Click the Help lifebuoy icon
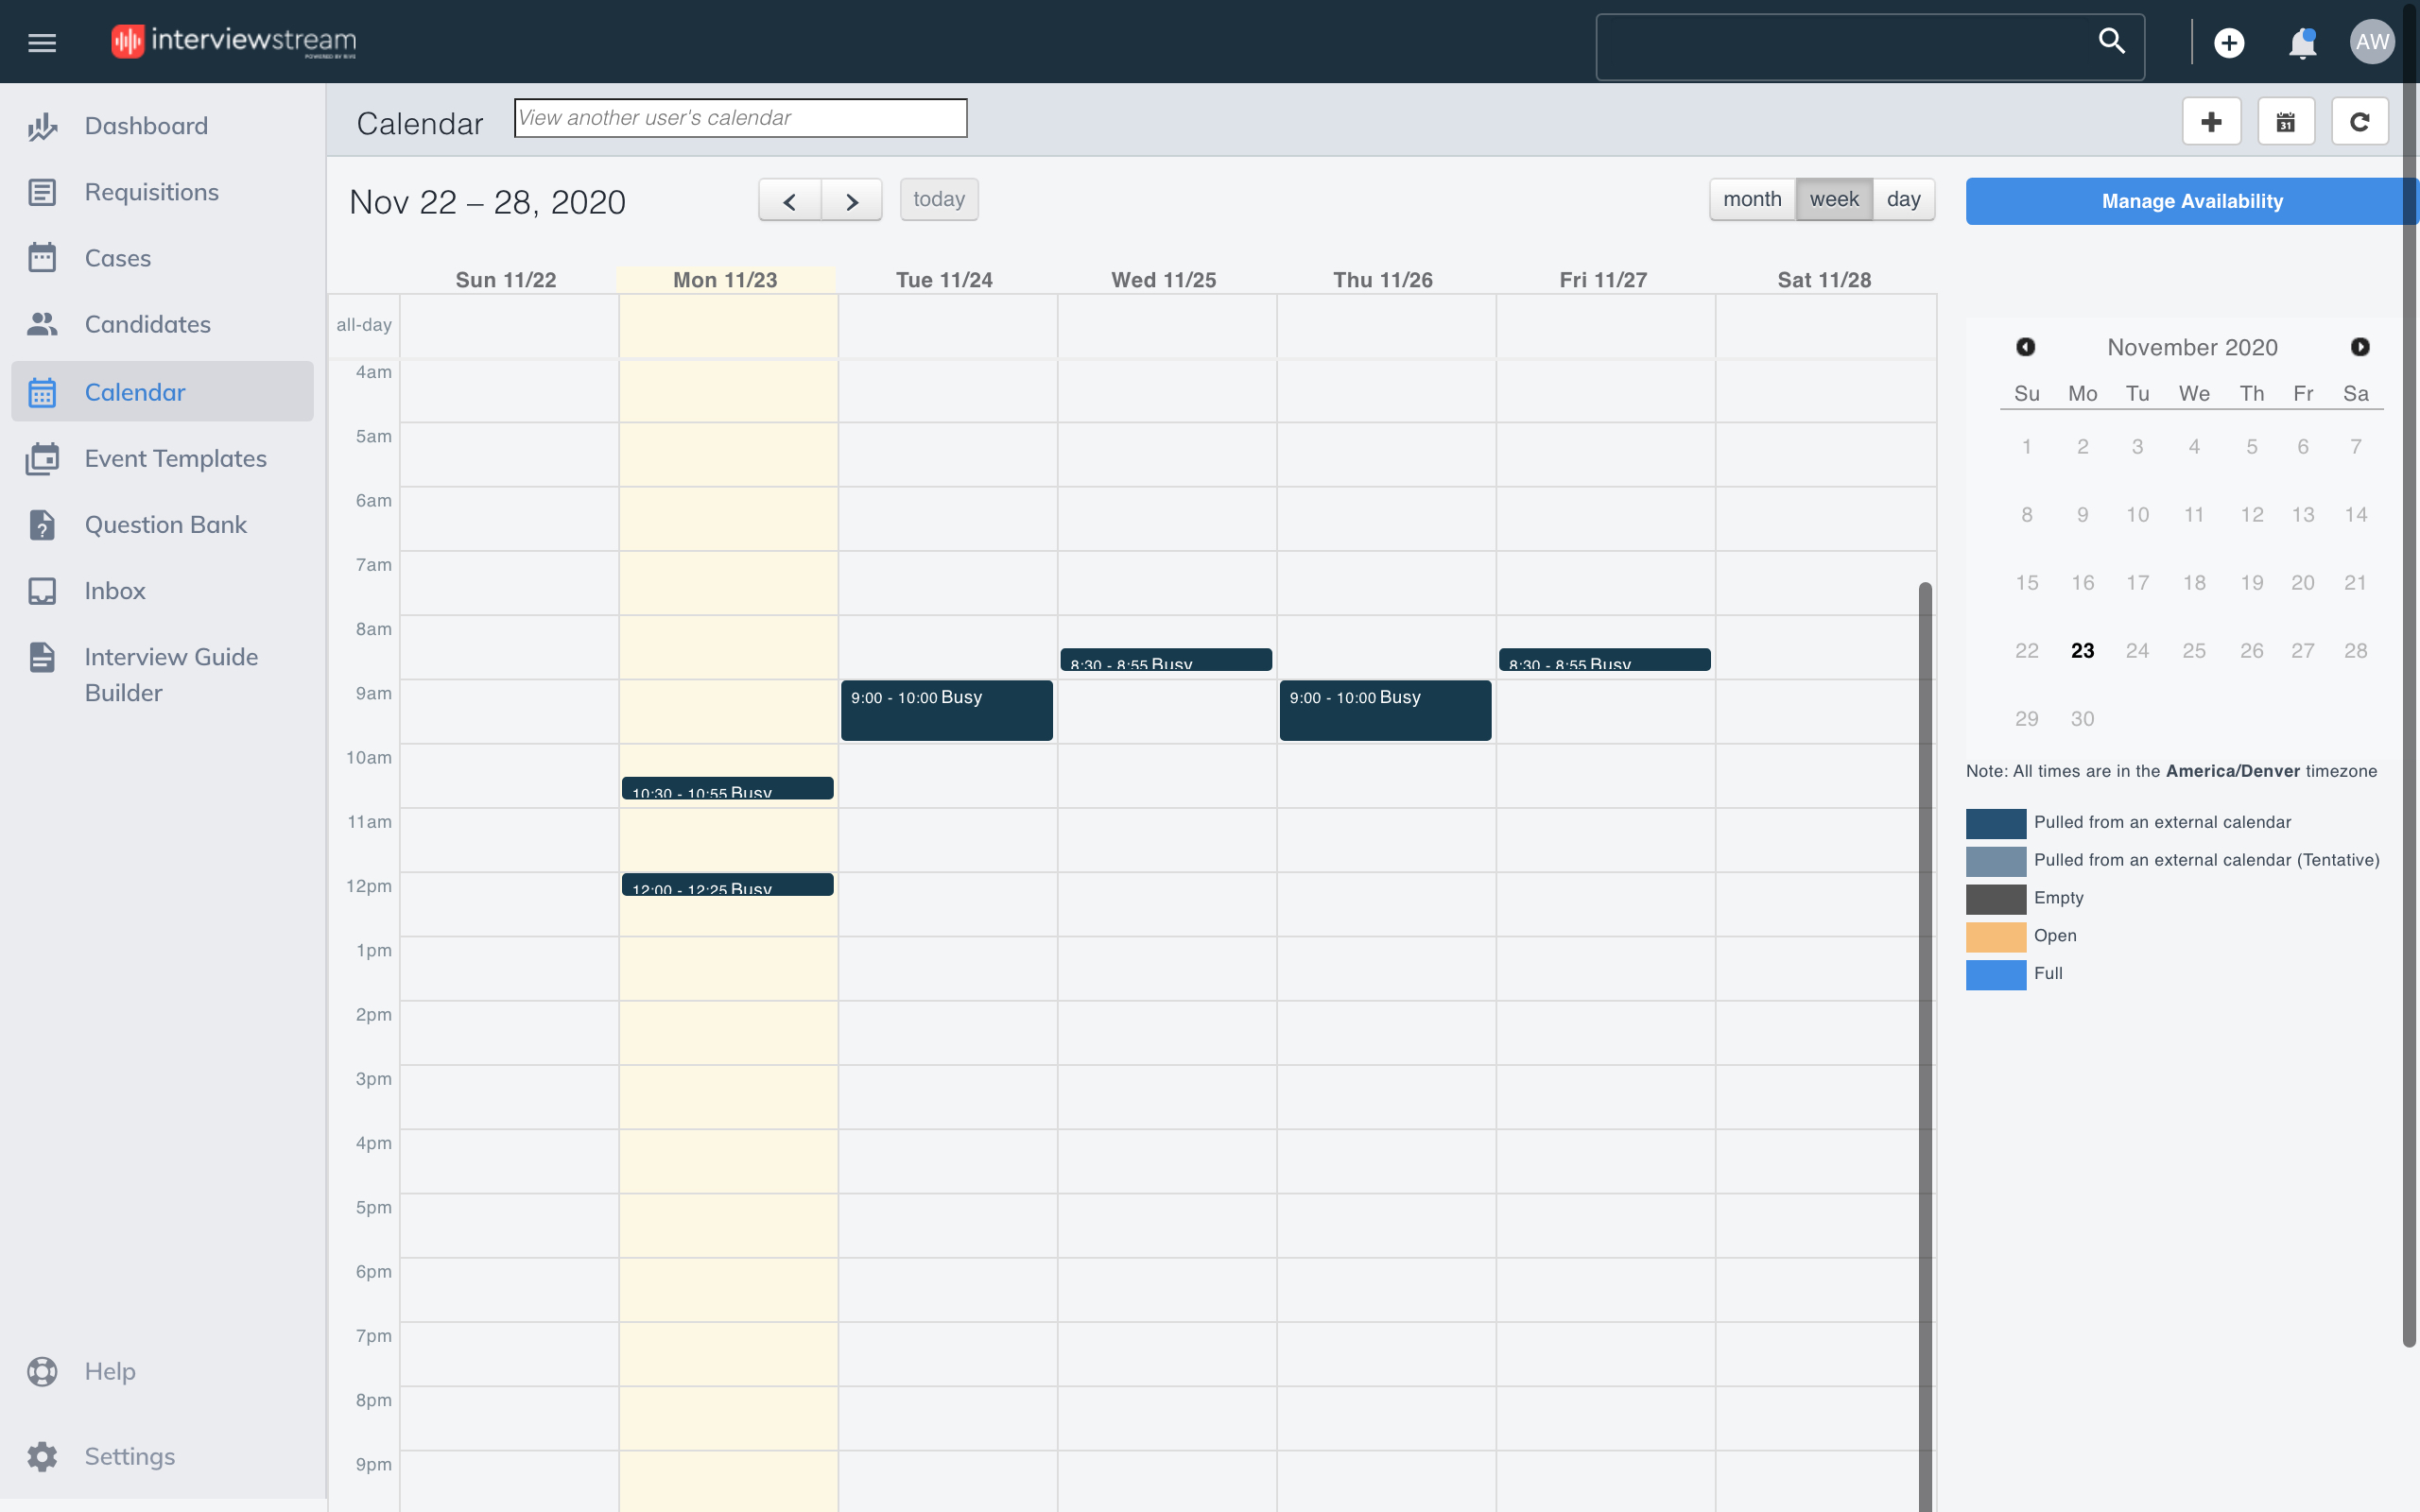2420x1512 pixels. 42,1371
